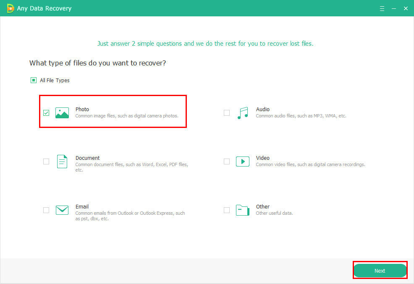
Task: Click the "Audio" label text
Action: pyautogui.click(x=263, y=109)
